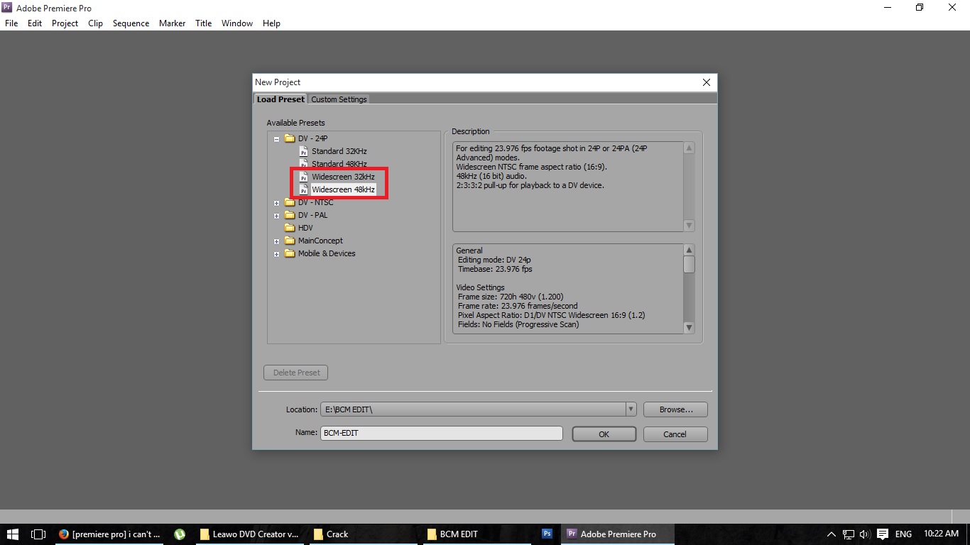Click the Standard 48KHz preset file icon

coord(303,164)
